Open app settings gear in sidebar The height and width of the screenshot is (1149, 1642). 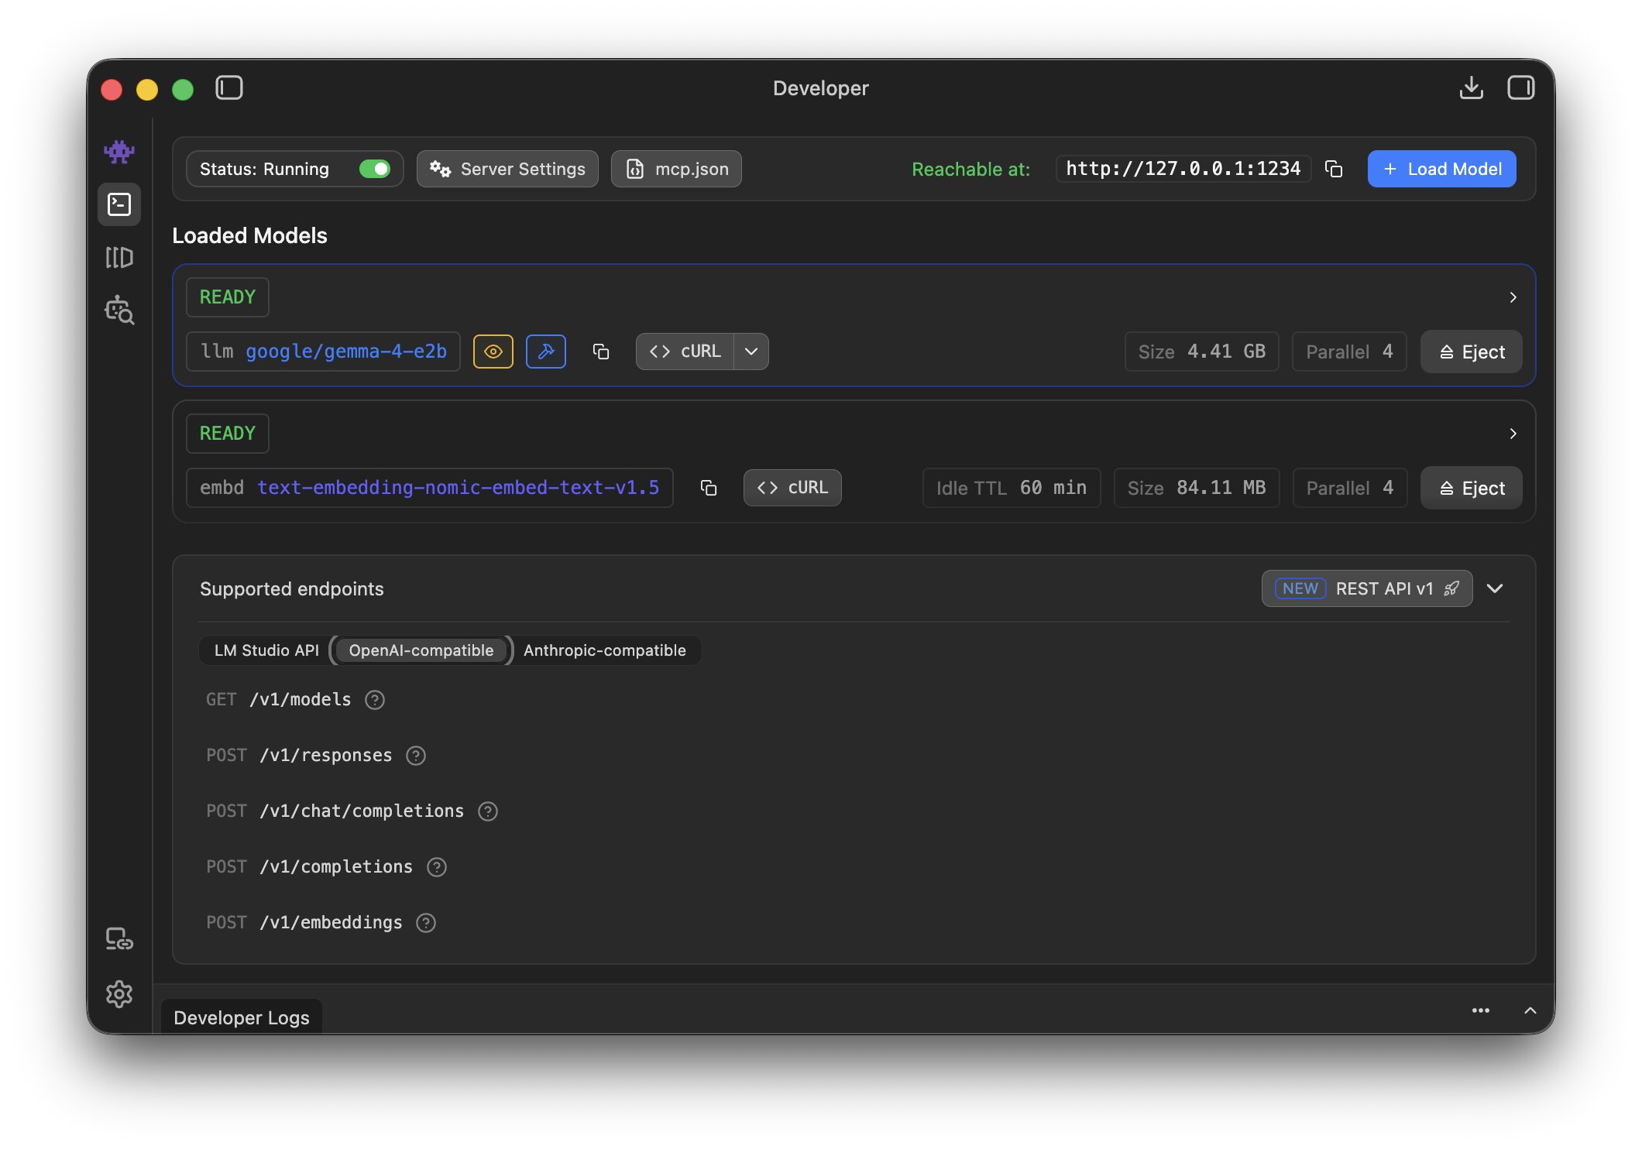(x=119, y=993)
